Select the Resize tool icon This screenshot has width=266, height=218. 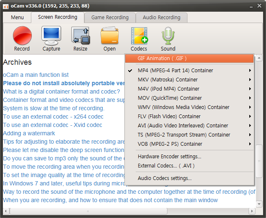81,35
